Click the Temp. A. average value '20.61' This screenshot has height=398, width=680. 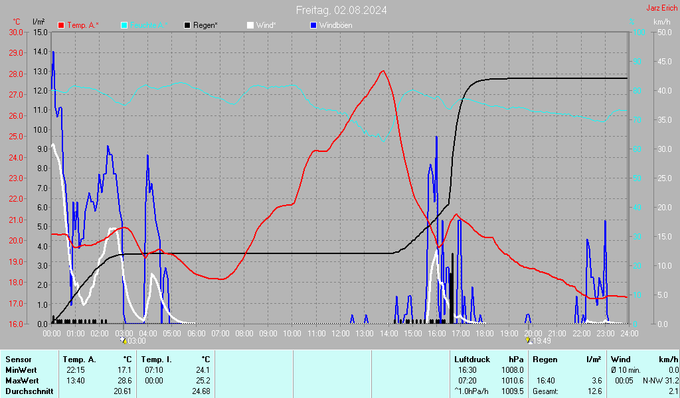[123, 391]
